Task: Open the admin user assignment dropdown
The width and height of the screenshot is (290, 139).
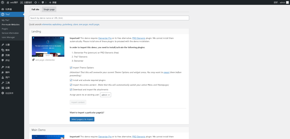Action: coord(106,95)
